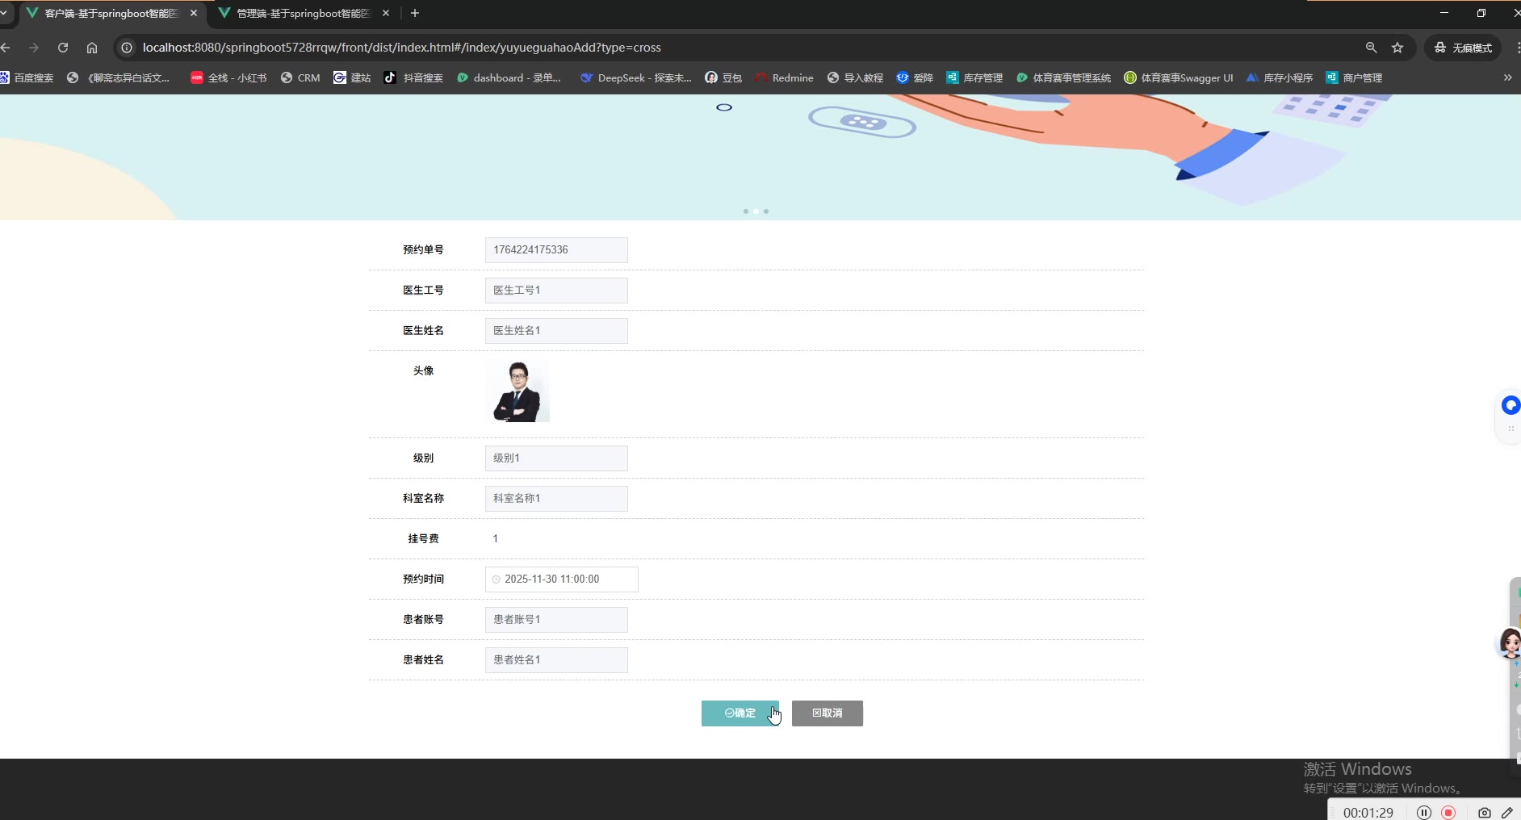1521x820 pixels.
Task: Open the 豆包 bookmark
Action: coord(723,77)
